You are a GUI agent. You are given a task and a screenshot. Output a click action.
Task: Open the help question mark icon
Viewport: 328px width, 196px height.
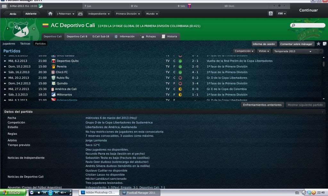click(x=270, y=14)
